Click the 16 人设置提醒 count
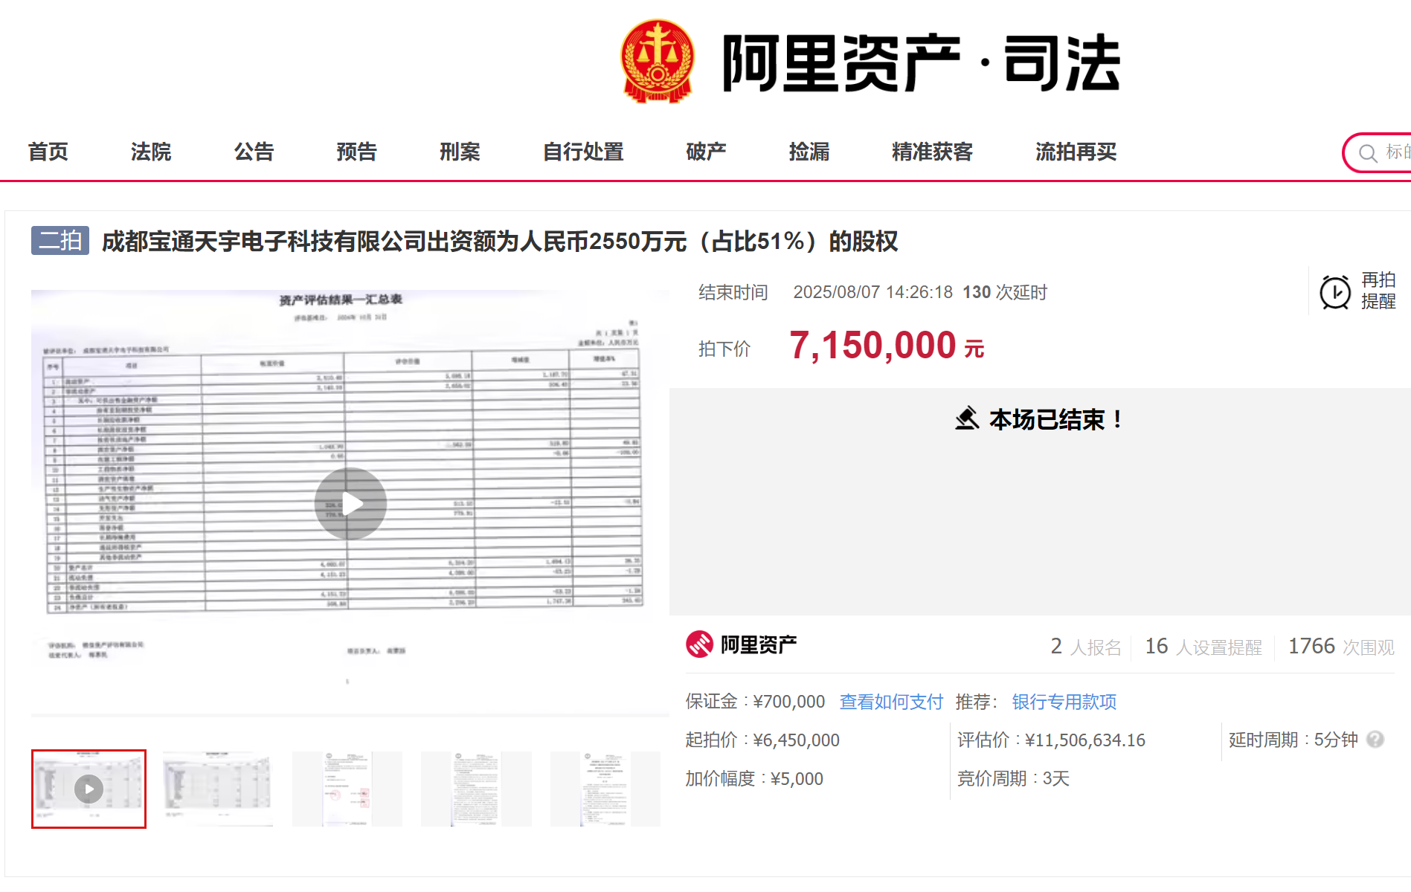 point(1203,647)
